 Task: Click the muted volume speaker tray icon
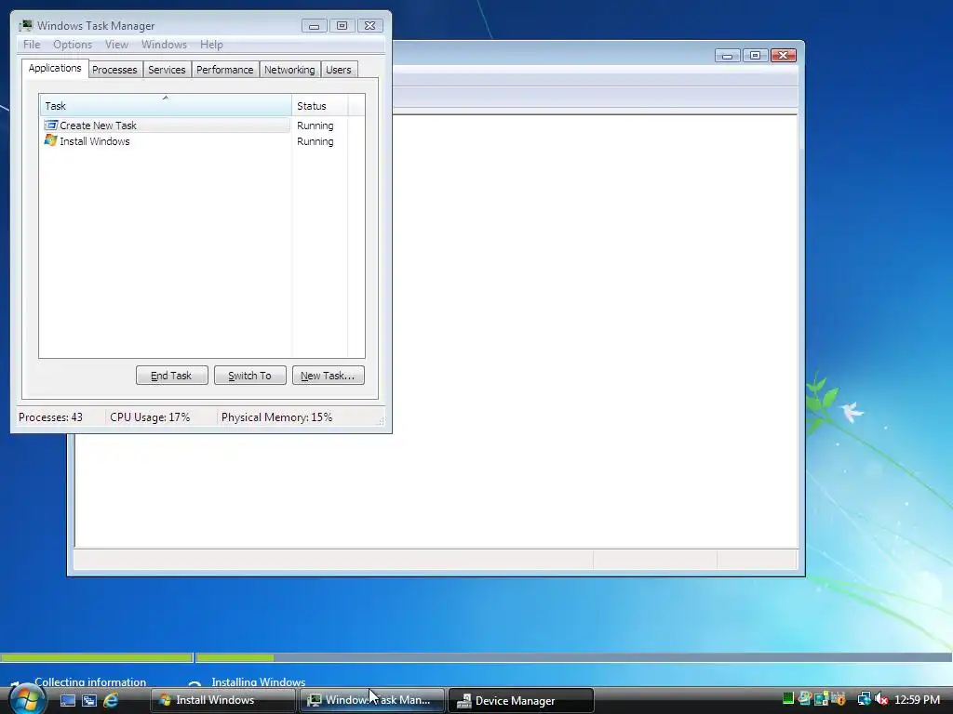point(881,698)
